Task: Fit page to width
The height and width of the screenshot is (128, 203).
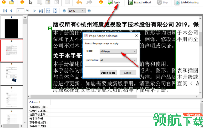Action: click(48, 11)
